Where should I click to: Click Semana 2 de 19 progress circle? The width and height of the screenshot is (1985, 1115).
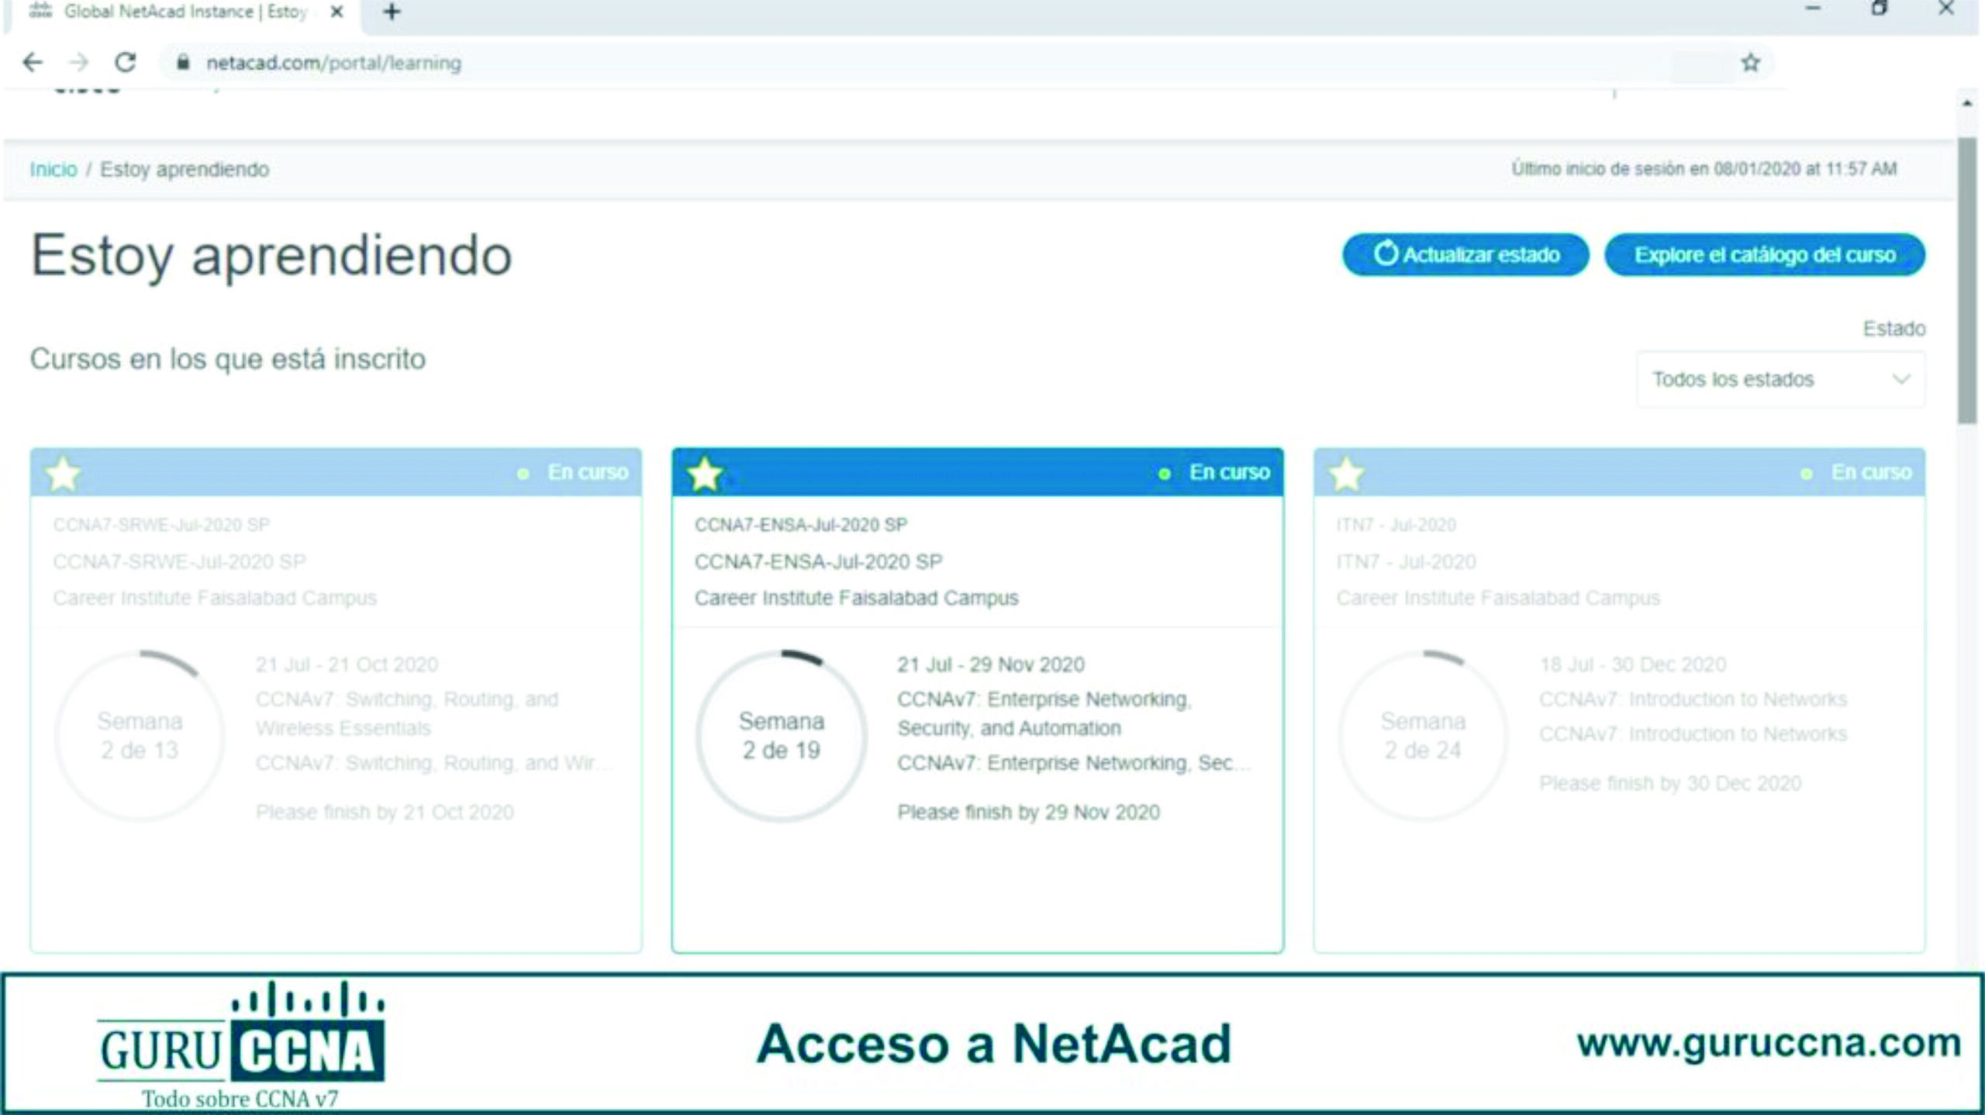pos(782,736)
